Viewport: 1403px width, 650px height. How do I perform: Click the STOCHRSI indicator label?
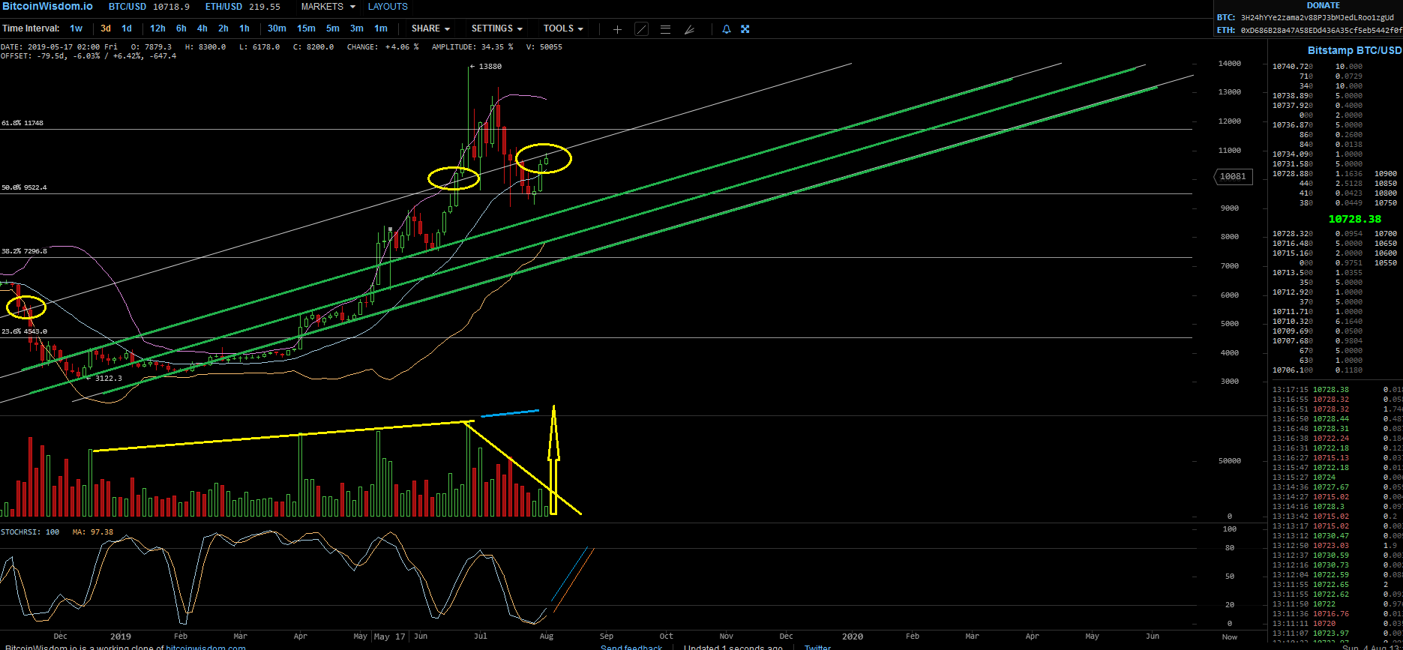(x=30, y=532)
